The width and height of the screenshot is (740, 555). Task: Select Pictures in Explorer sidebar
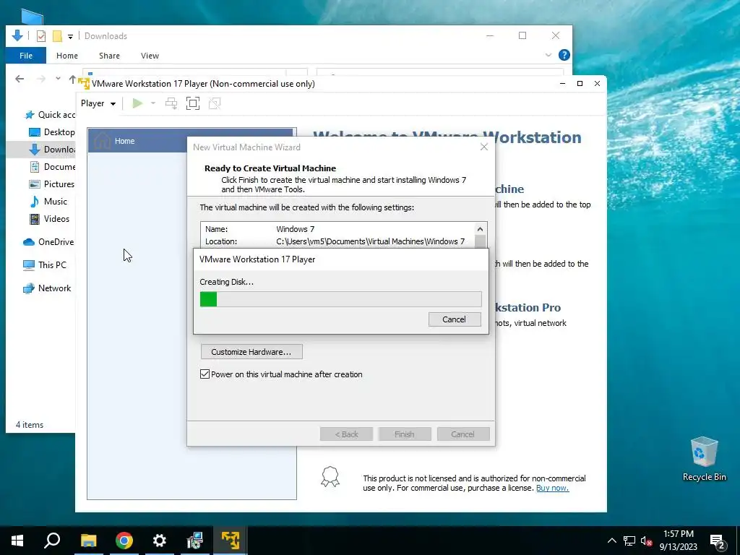[x=52, y=184]
